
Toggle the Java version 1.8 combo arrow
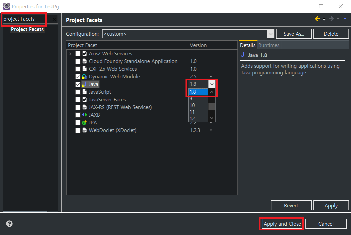click(212, 84)
